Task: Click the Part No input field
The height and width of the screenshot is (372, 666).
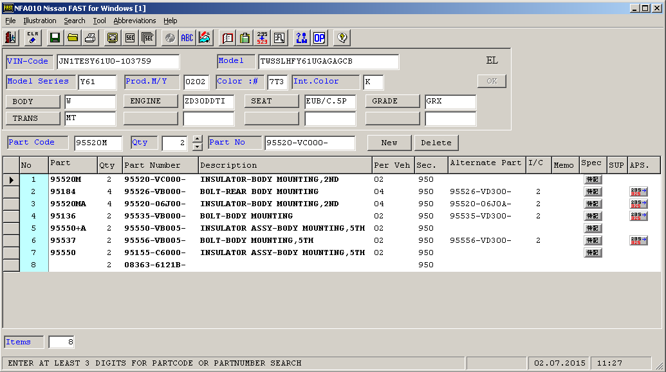Action: pos(310,143)
